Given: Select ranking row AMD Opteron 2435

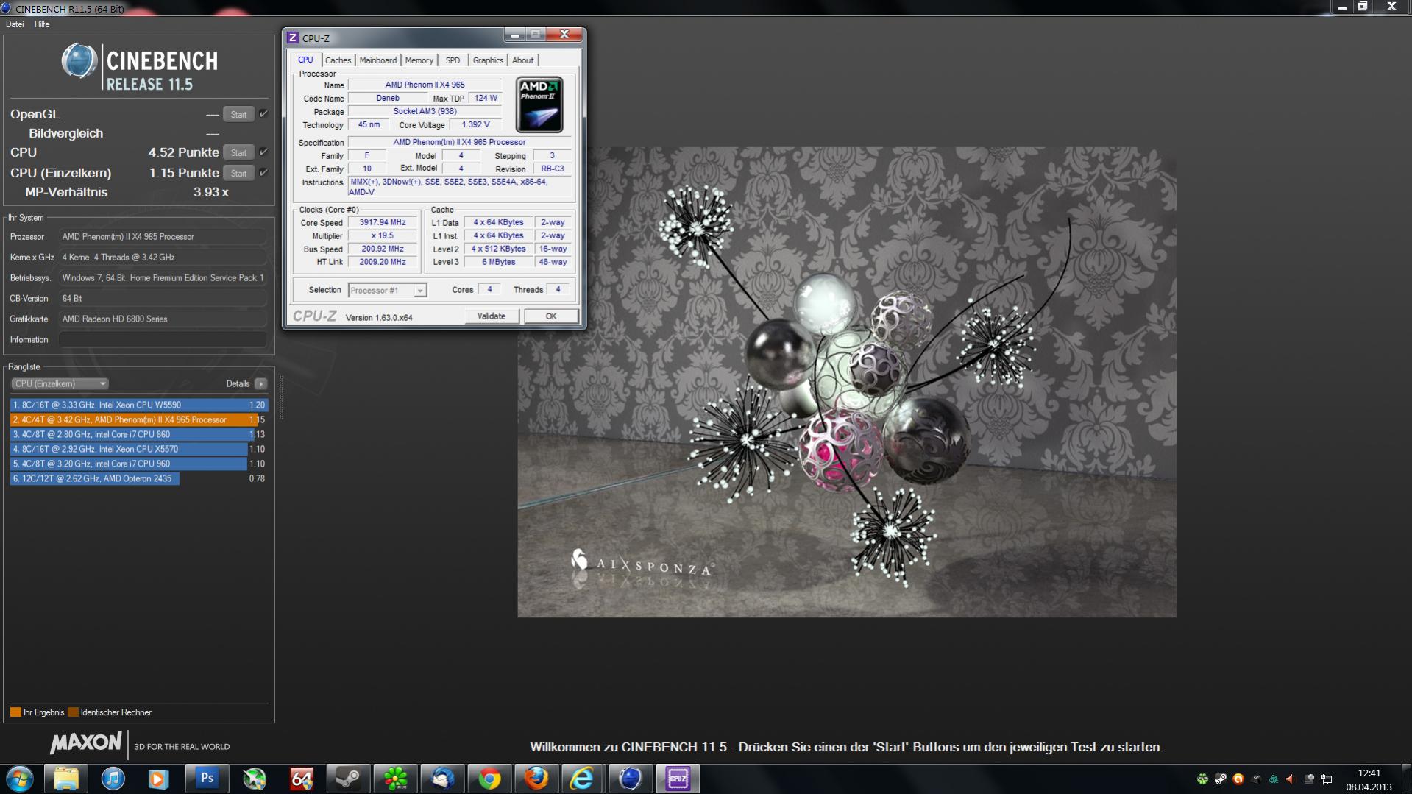Looking at the screenshot, I should (138, 478).
